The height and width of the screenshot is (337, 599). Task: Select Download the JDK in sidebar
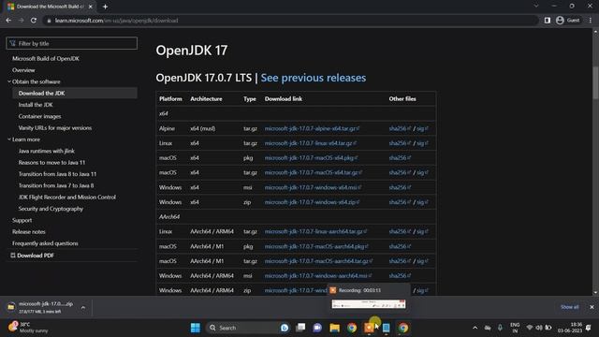pos(41,94)
